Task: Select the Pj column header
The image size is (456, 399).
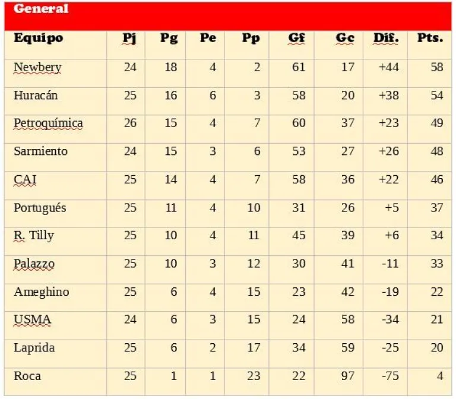Action: tap(129, 39)
